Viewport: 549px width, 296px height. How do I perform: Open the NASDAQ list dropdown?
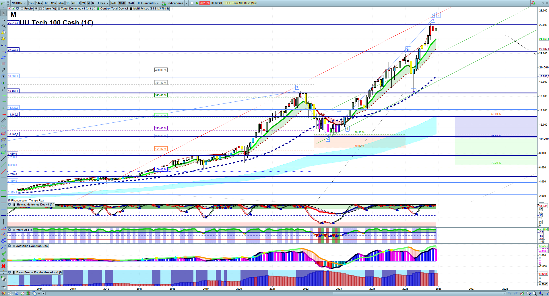[19, 3]
